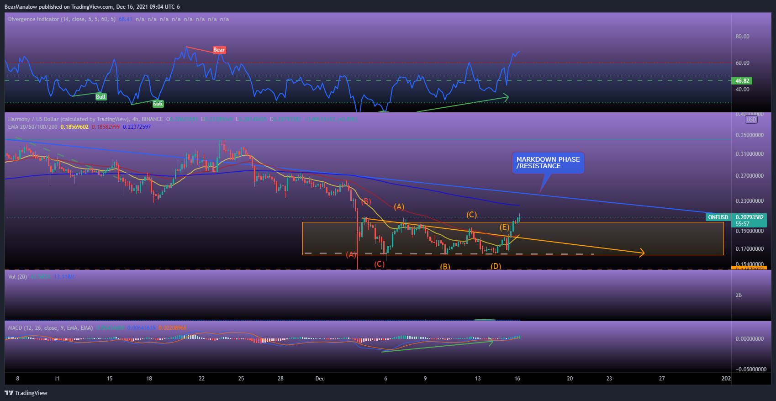Click the 0.35000000 price axis label

coord(750,136)
